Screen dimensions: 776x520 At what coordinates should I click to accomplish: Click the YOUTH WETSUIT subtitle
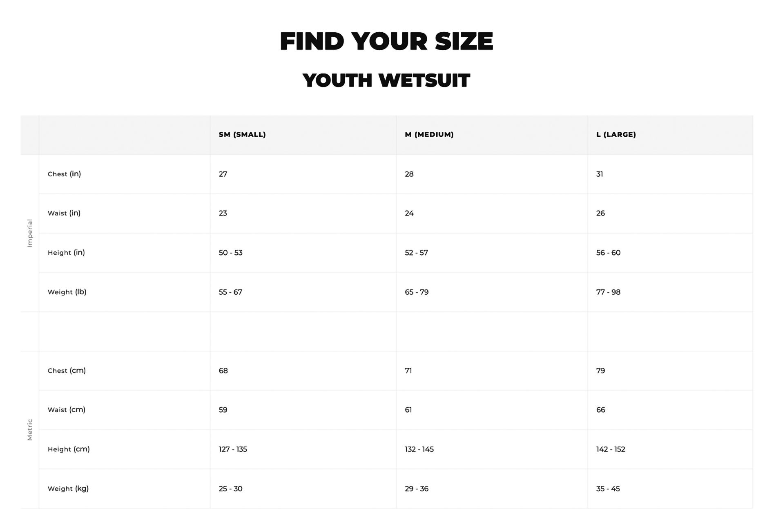pos(386,80)
